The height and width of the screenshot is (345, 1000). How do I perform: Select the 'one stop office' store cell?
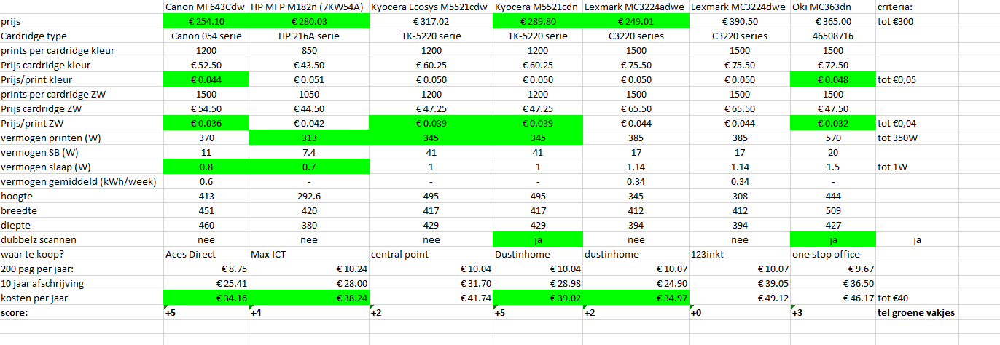coord(833,255)
